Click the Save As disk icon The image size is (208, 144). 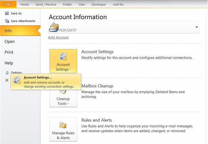7,13
